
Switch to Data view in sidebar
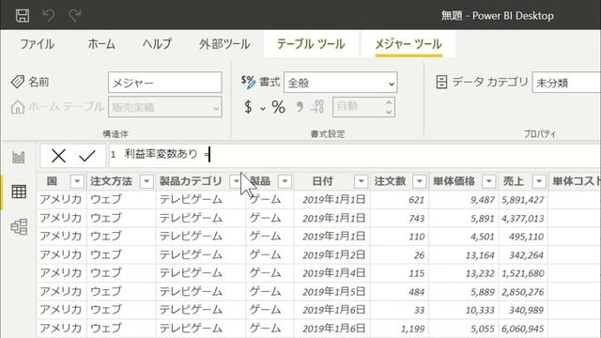pos(19,192)
